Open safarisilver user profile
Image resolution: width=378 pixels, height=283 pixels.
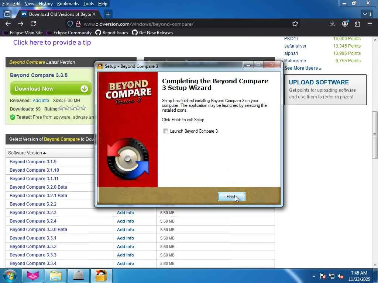295,46
